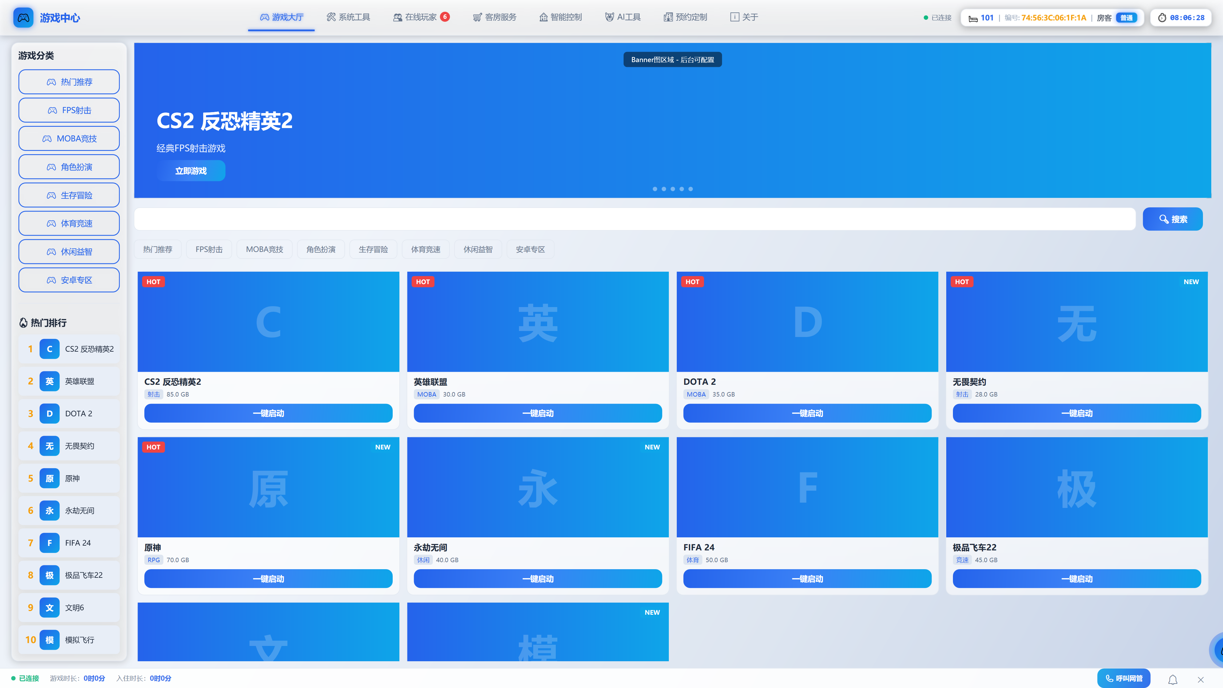The width and height of the screenshot is (1223, 688).
Task: Open the 预约定制 tab
Action: (x=685, y=17)
